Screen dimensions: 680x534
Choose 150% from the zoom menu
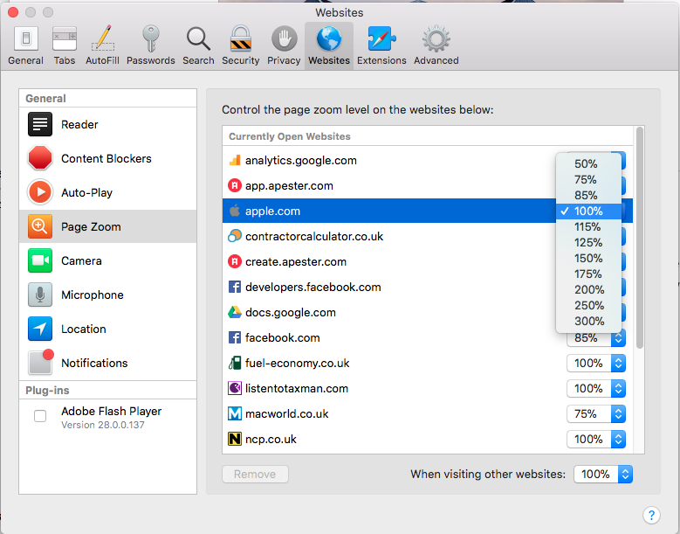pyautogui.click(x=588, y=259)
